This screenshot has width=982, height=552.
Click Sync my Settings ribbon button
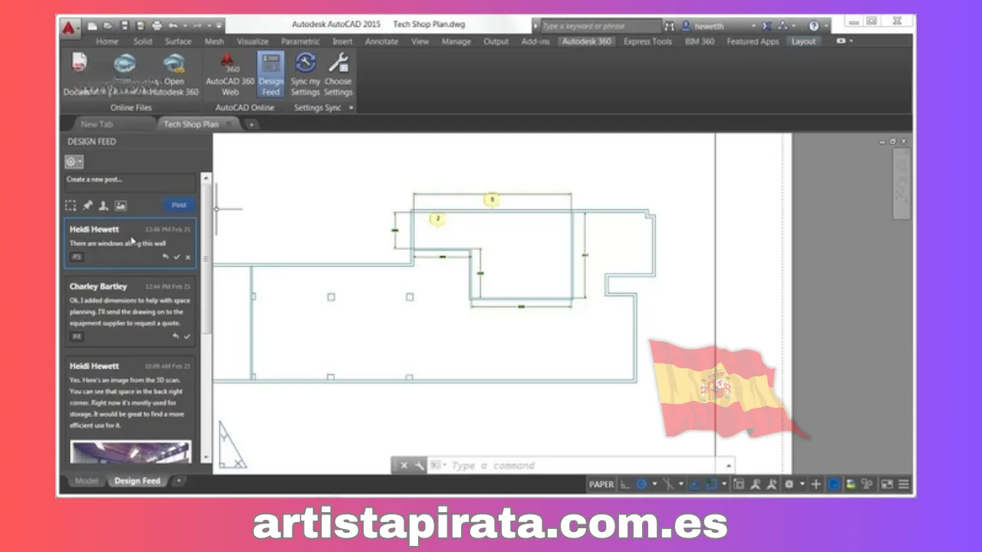pyautogui.click(x=305, y=74)
